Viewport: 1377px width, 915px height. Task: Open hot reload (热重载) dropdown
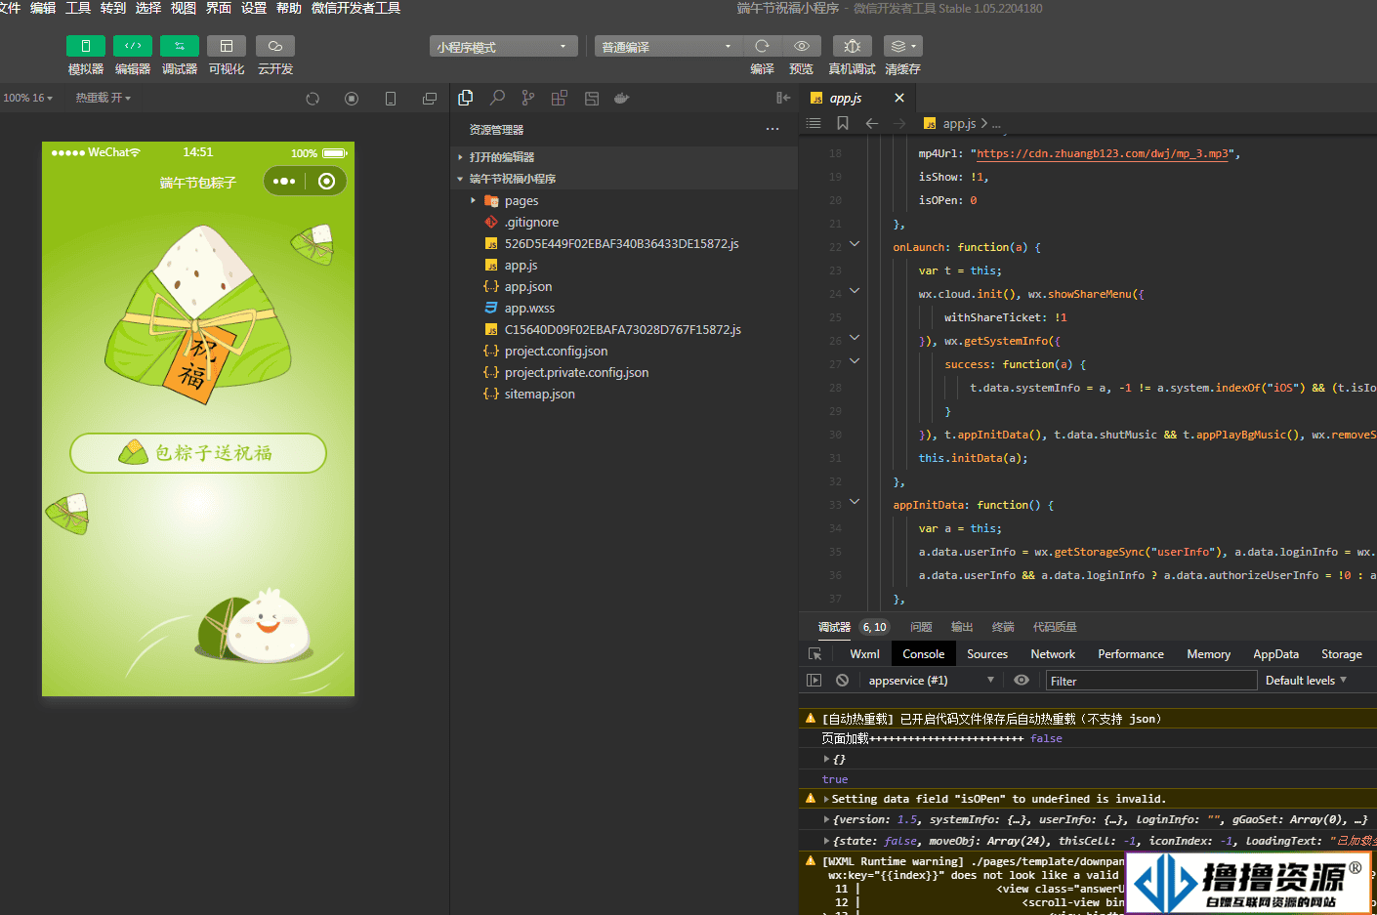point(104,98)
